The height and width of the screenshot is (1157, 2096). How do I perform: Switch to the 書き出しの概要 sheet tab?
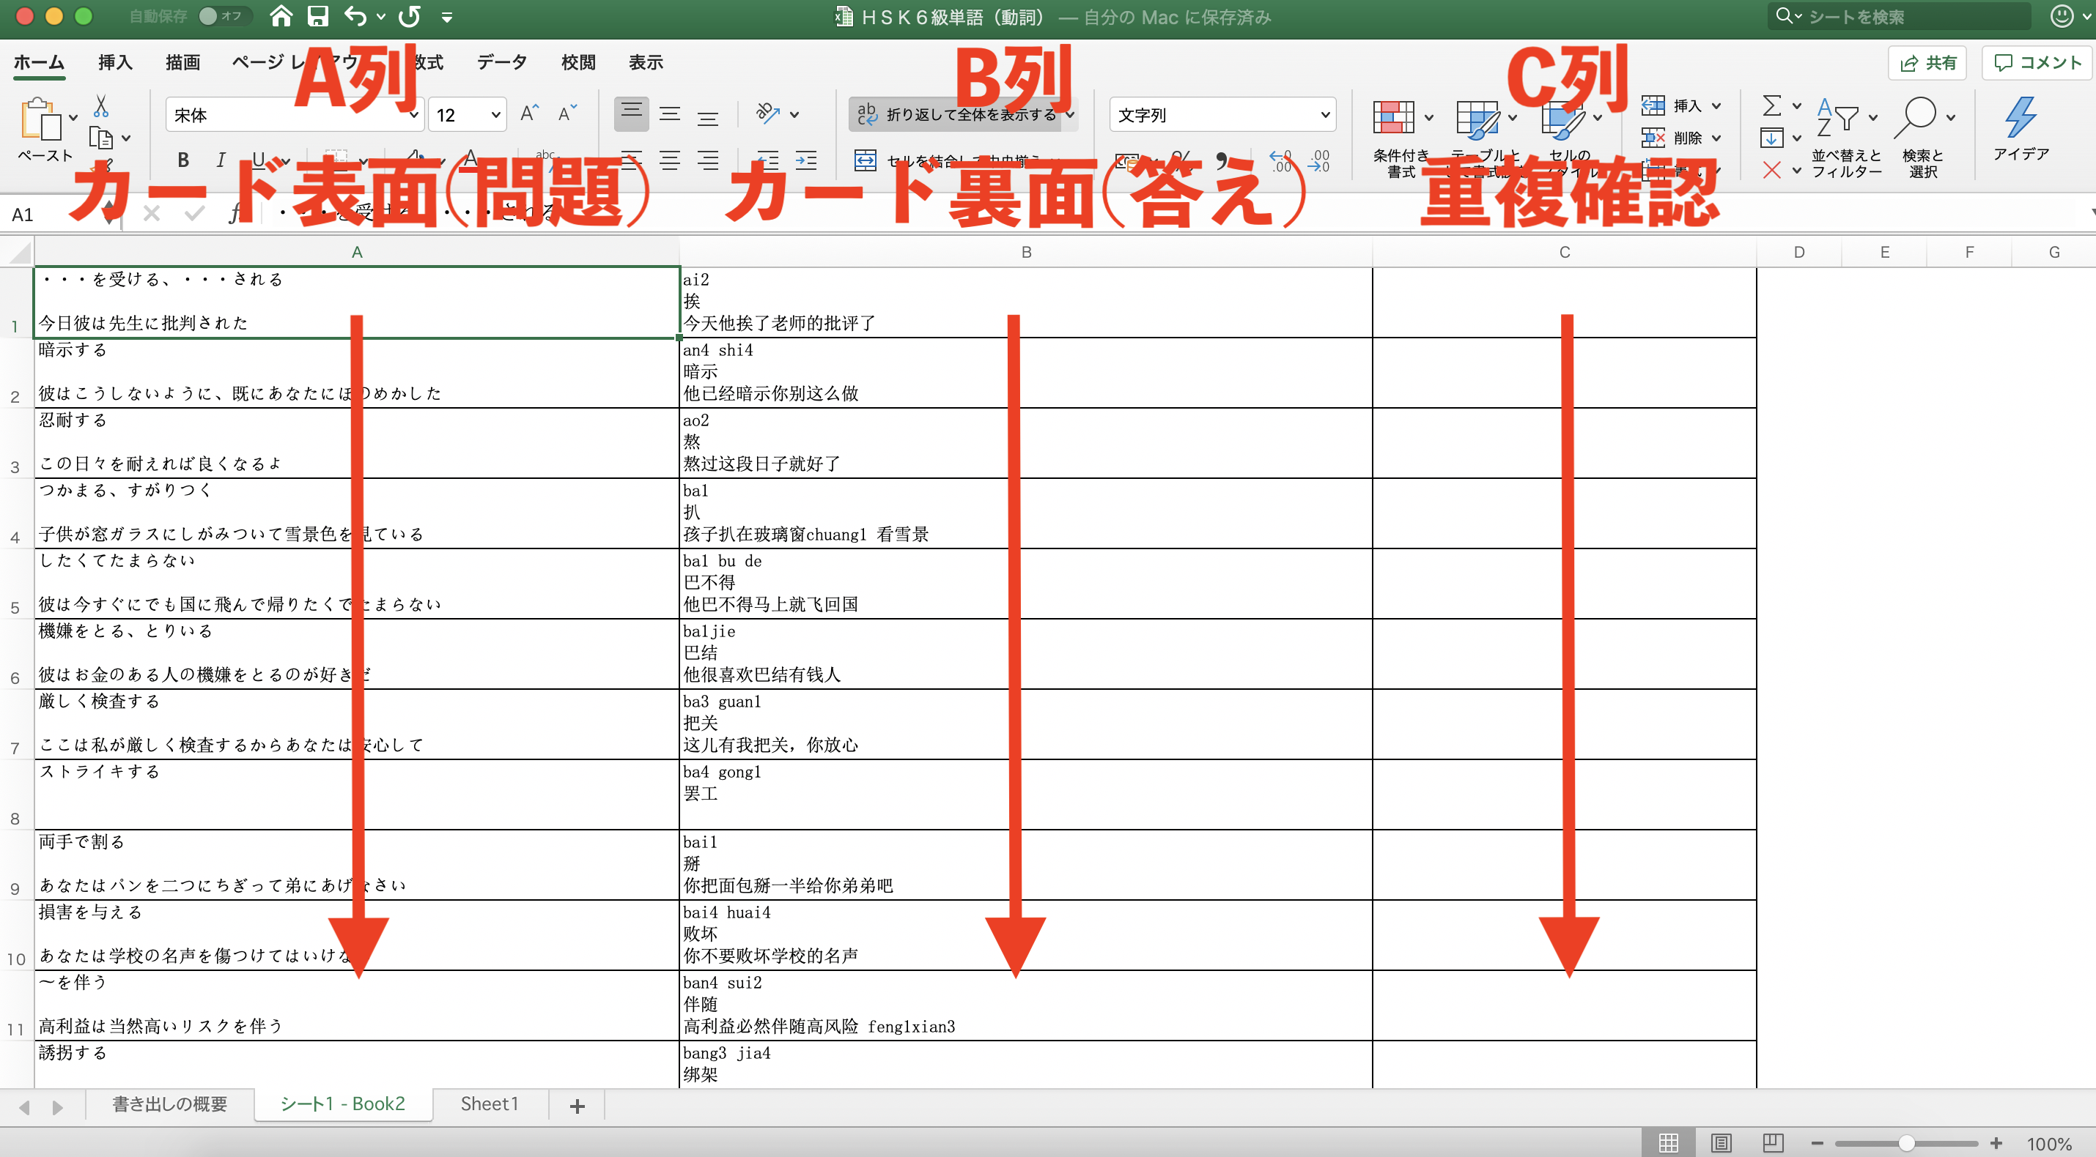click(x=169, y=1104)
